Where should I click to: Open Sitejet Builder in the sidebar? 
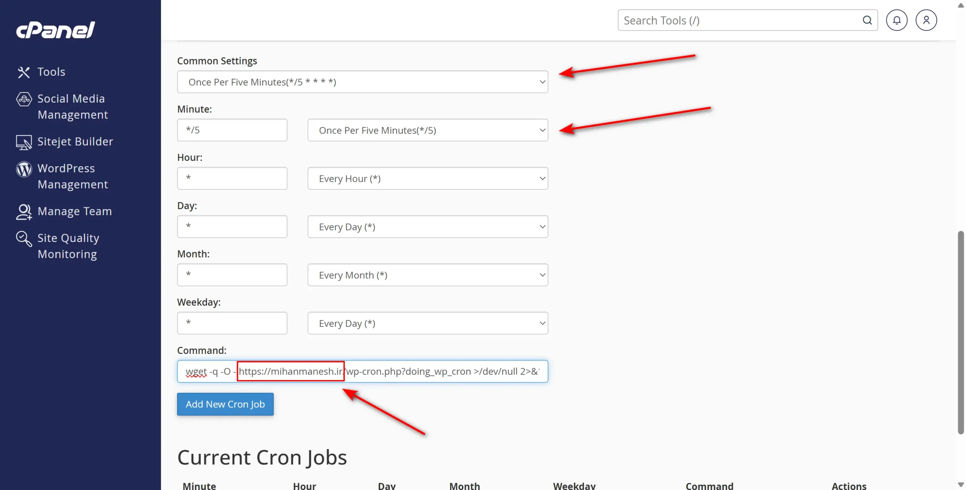(75, 141)
